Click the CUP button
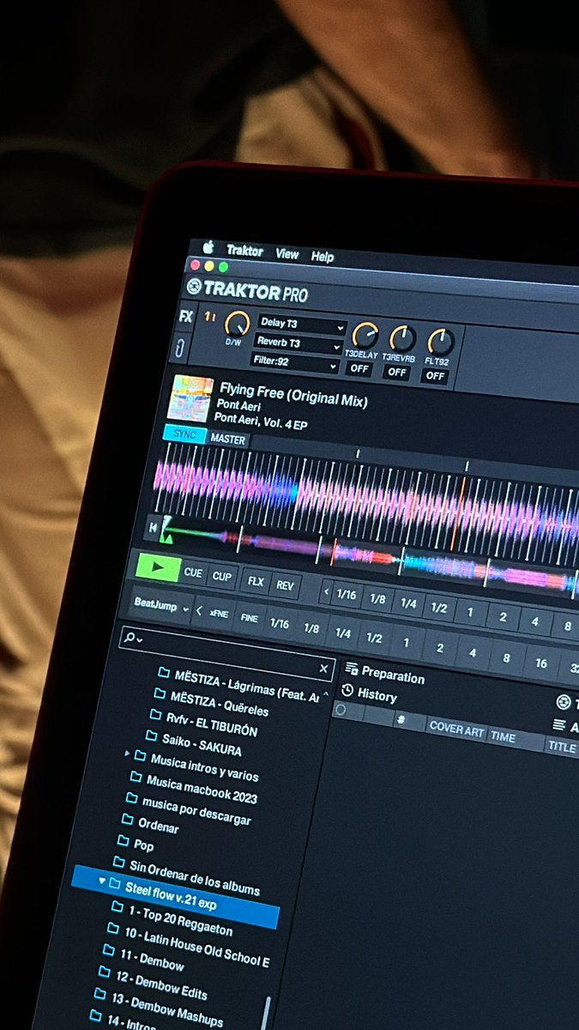Screen dimensions: 579x1030 pyautogui.click(x=222, y=576)
